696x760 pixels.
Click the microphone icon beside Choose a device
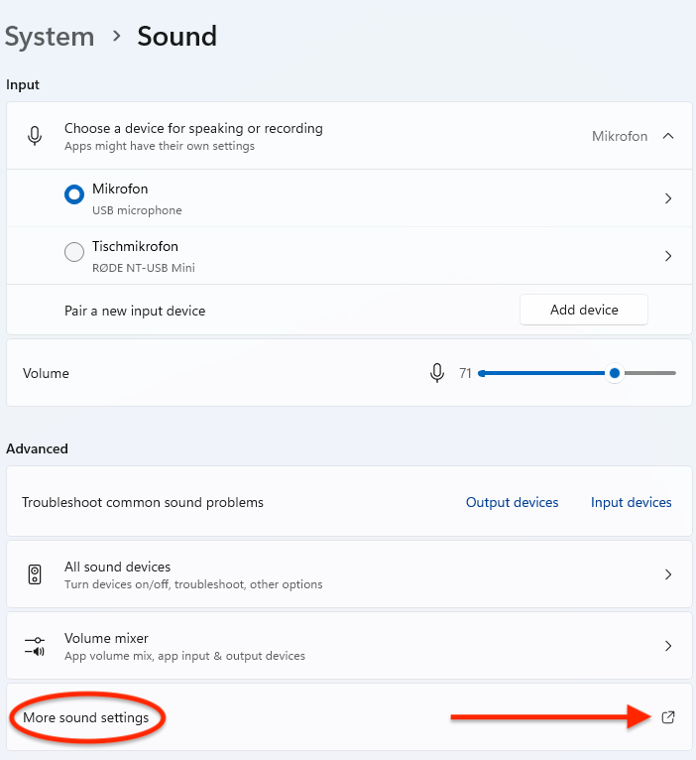click(35, 137)
